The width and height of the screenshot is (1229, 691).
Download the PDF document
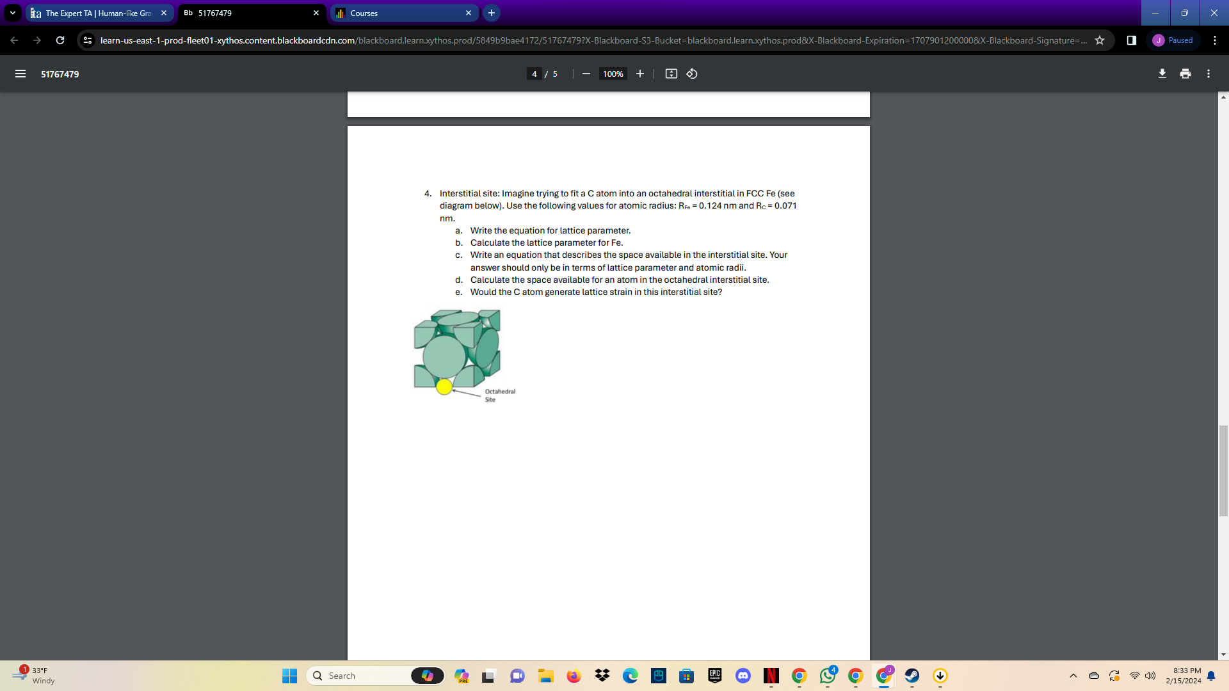1162,74
